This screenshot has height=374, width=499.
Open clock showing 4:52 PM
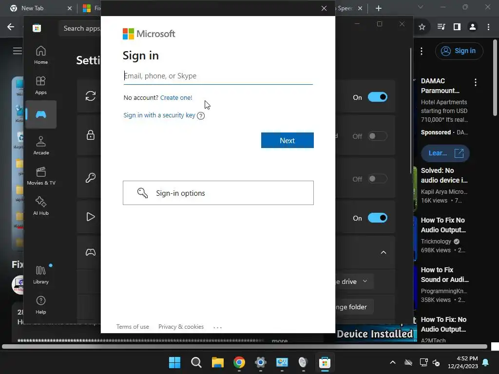pos(463,362)
